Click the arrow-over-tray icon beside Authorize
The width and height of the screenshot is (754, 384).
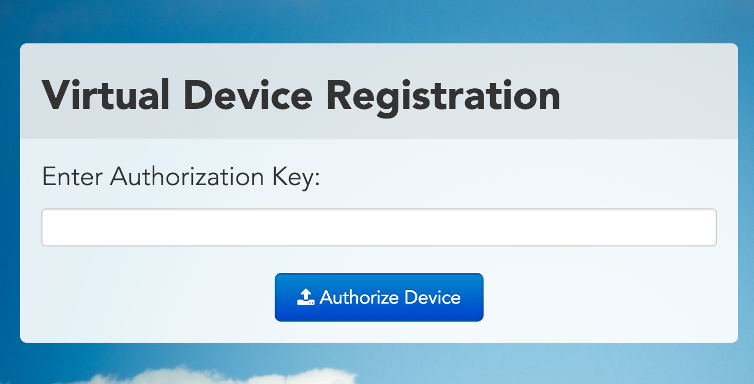pyautogui.click(x=306, y=297)
